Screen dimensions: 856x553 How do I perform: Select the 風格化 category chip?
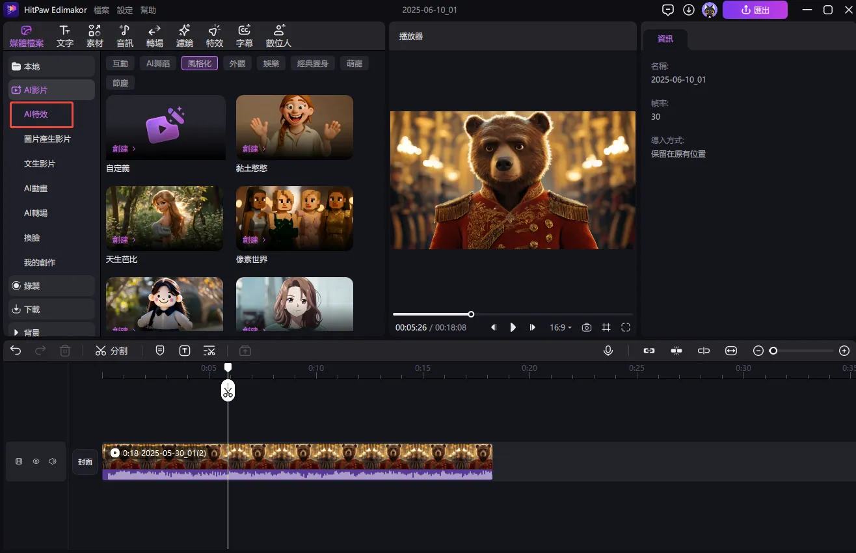[x=200, y=63]
